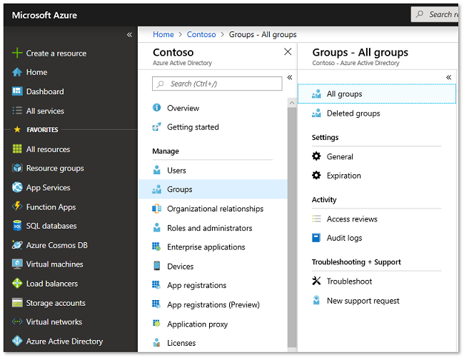Select Deleted groups menu item
The image size is (464, 360).
click(353, 114)
